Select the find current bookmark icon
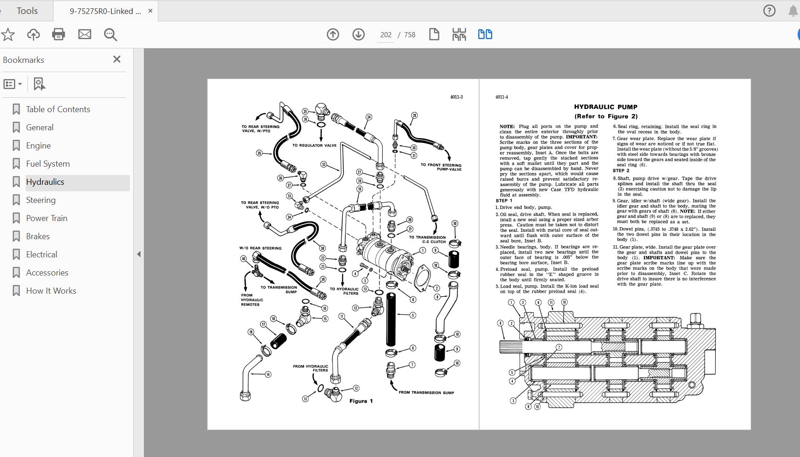This screenshot has height=457, width=800. click(39, 84)
